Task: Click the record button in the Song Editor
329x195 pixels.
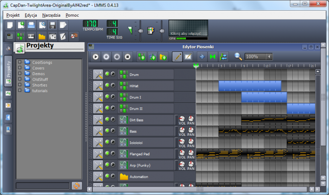Action: pyautogui.click(x=106, y=57)
